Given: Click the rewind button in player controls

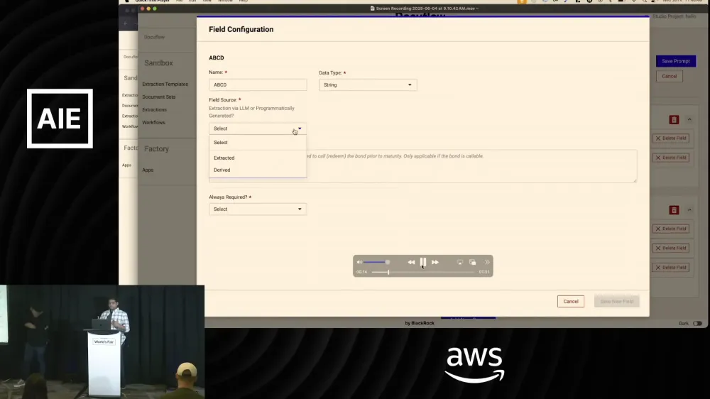Looking at the screenshot, I should click(x=411, y=262).
